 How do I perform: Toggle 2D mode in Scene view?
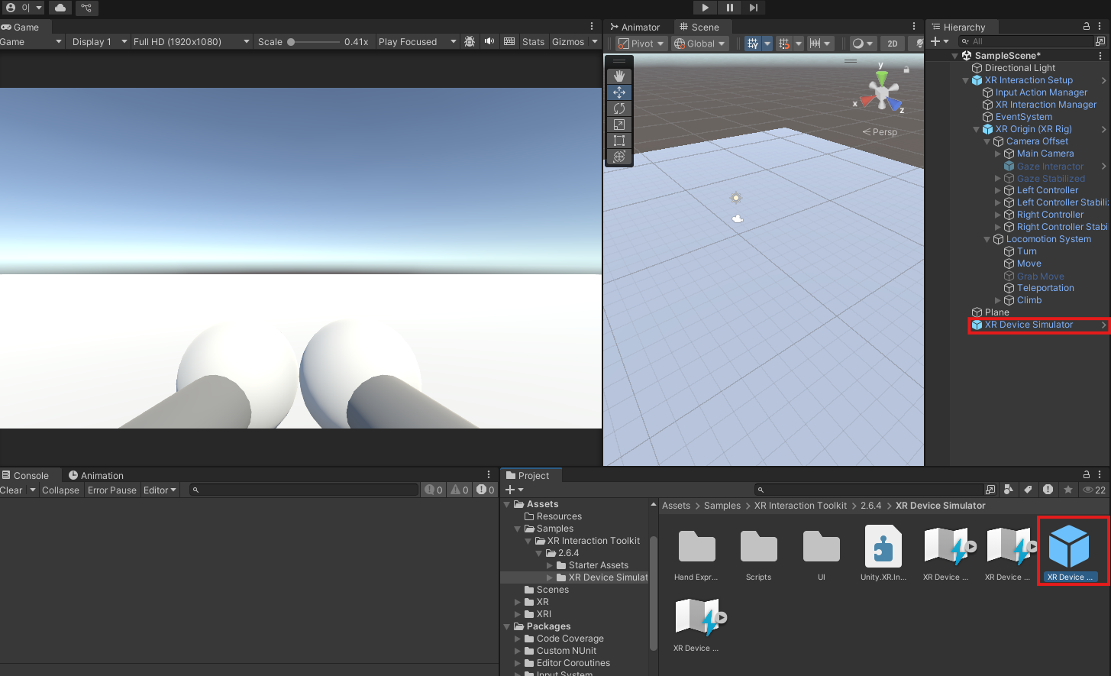(x=892, y=44)
